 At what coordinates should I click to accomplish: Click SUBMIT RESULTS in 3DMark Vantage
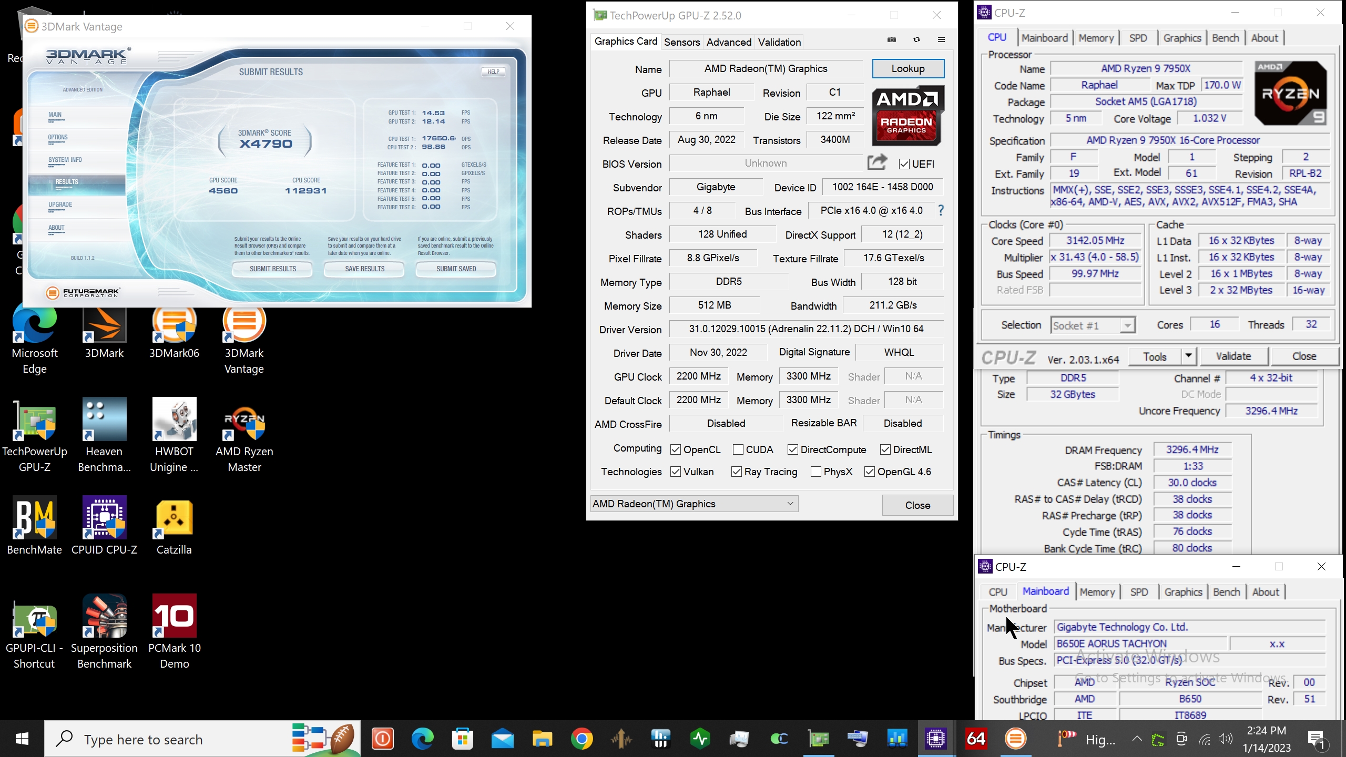point(272,269)
